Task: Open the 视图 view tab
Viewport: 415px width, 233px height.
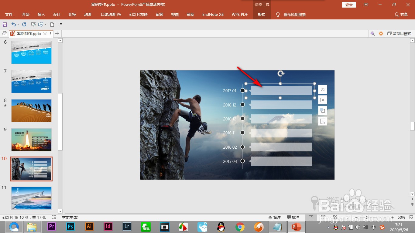Action: tap(175, 15)
